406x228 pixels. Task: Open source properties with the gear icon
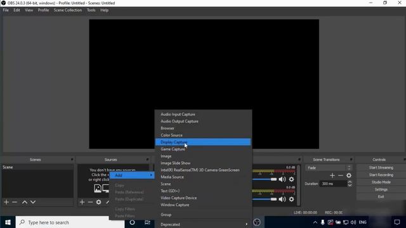coord(99,202)
